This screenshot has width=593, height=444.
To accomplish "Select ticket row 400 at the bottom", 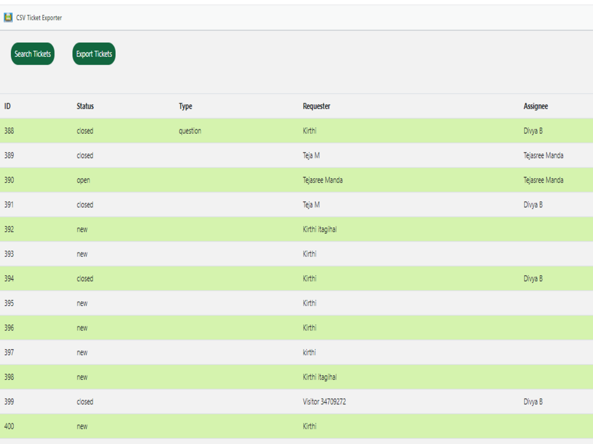I will [x=232, y=426].
